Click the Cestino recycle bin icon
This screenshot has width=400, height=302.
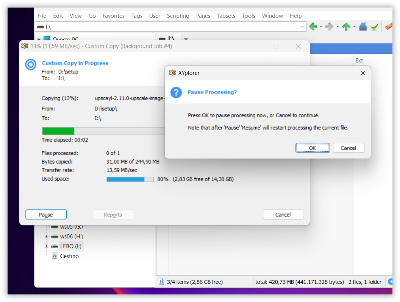(54, 256)
